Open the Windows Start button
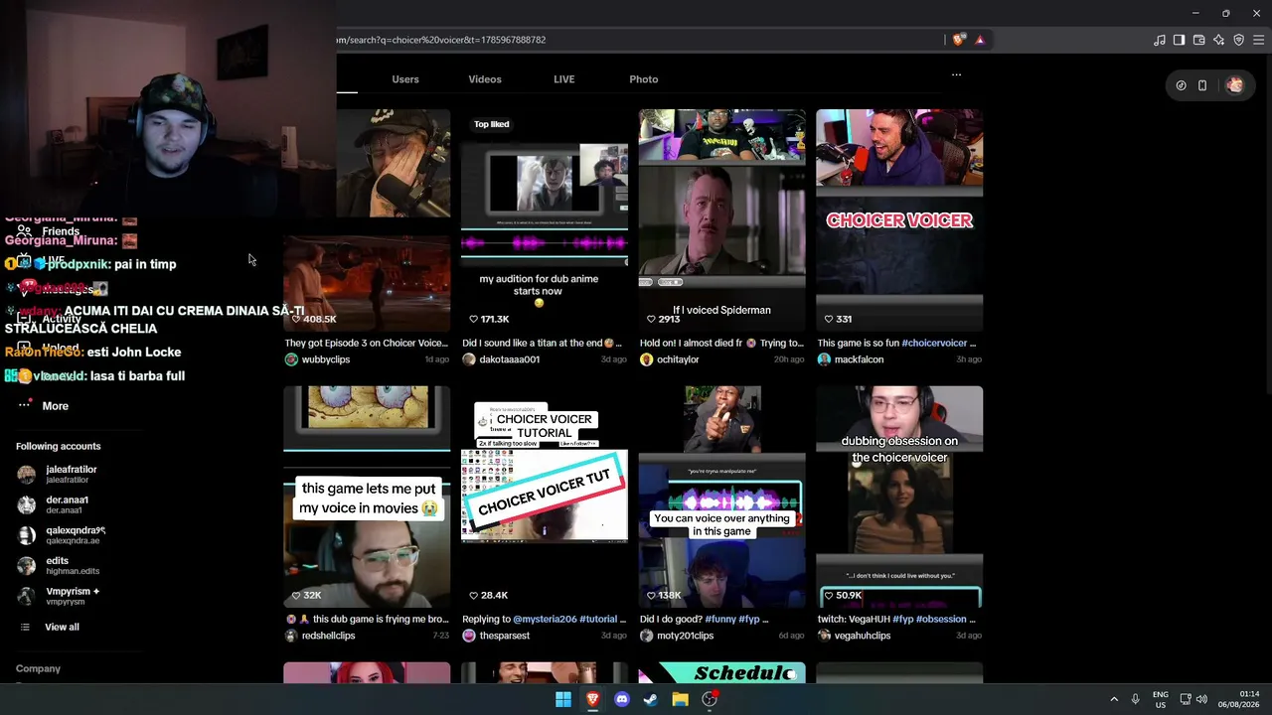 563,699
